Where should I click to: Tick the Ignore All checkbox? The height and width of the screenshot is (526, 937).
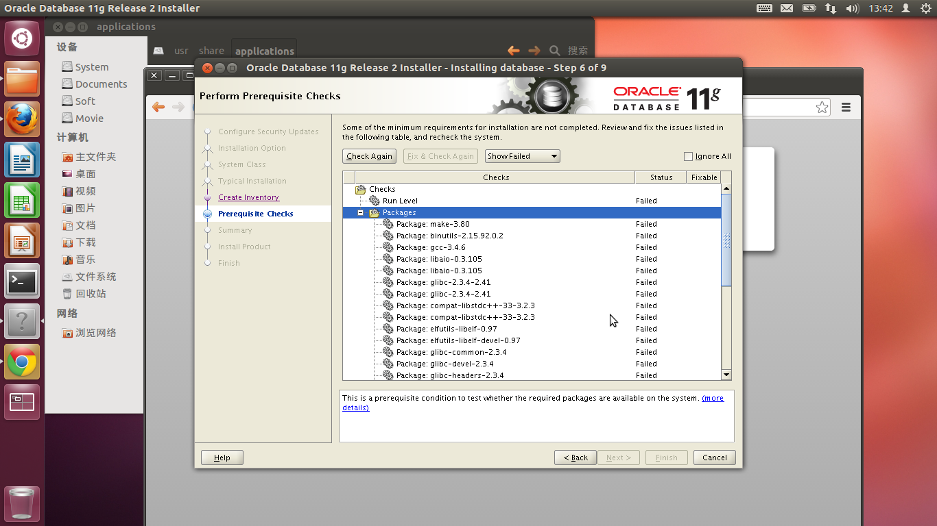coord(688,156)
